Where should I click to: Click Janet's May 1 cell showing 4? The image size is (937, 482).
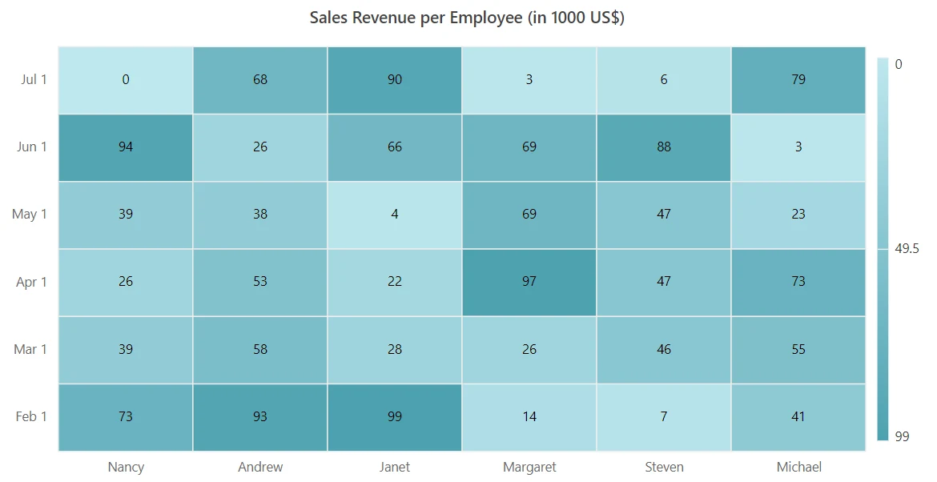click(394, 215)
